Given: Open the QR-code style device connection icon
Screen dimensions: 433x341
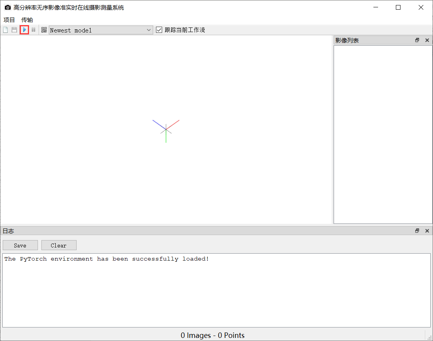Looking at the screenshot, I should click(44, 30).
